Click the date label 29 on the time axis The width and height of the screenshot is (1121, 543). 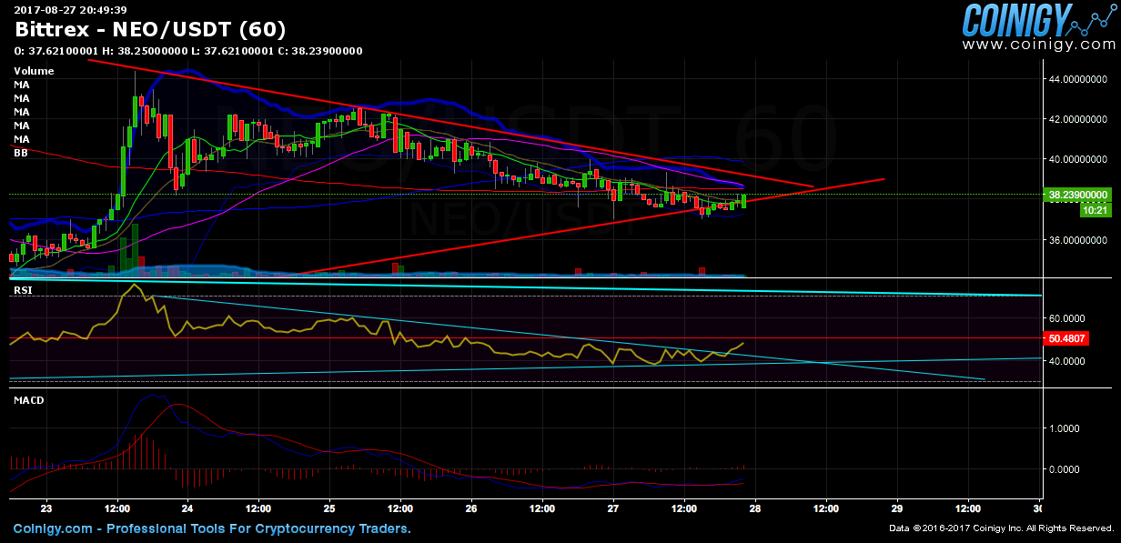point(897,509)
